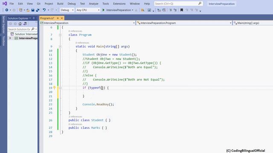Toggle a bookmark with the bookmark icon
Screen dimensions: 273x153
[x=182, y=10]
